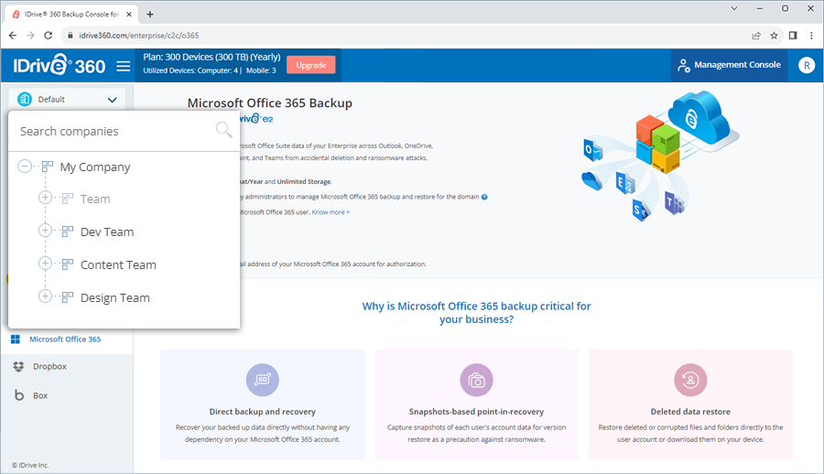Bookmark page with star icon
The width and height of the screenshot is (824, 474).
point(775,36)
